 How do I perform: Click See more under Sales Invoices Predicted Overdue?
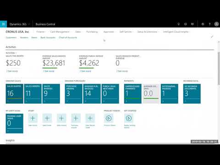(x=122, y=71)
